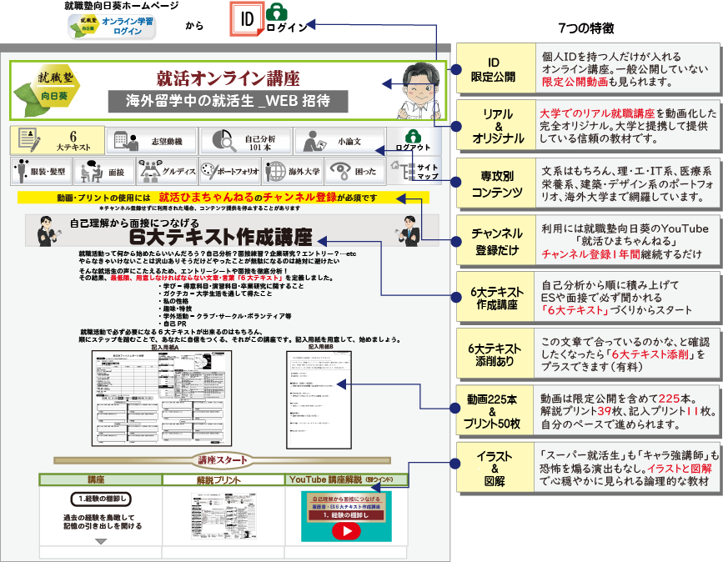This screenshot has width=723, height=562.
Task: Open the 服装・髪型 section
Action: coord(40,171)
